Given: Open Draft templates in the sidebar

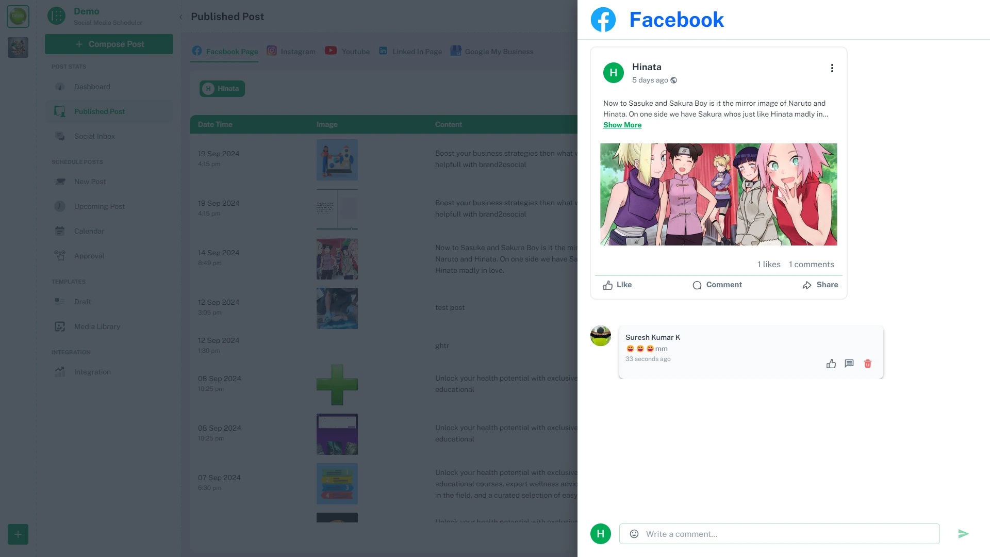Looking at the screenshot, I should pos(109,302).
